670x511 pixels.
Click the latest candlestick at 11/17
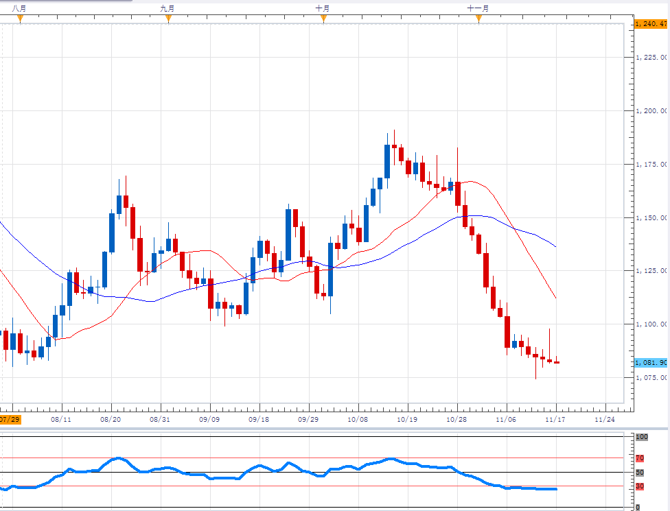point(557,362)
